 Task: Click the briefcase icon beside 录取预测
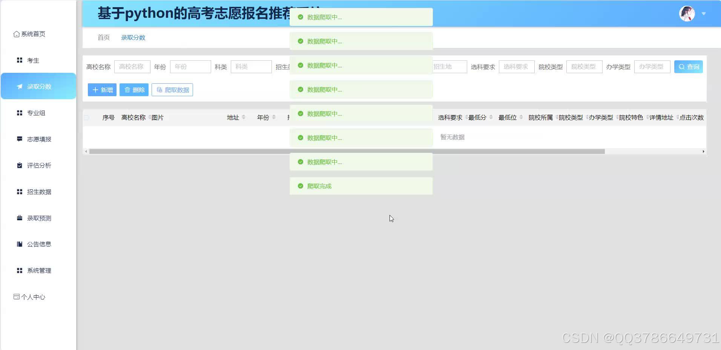point(20,218)
